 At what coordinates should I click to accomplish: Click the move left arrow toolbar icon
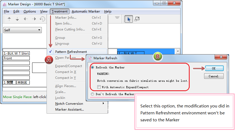click(x=26, y=19)
